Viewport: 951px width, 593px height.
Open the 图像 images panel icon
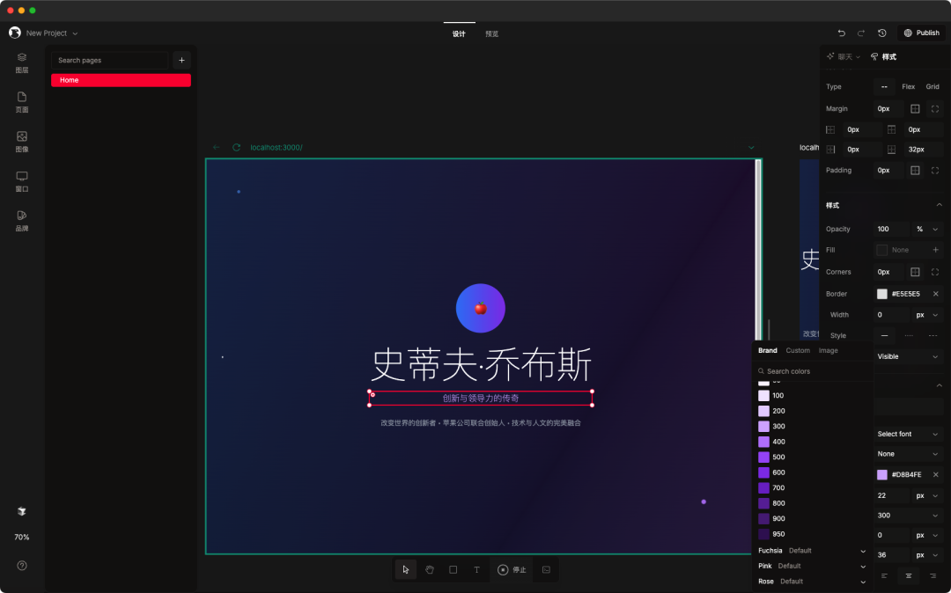[x=22, y=142]
